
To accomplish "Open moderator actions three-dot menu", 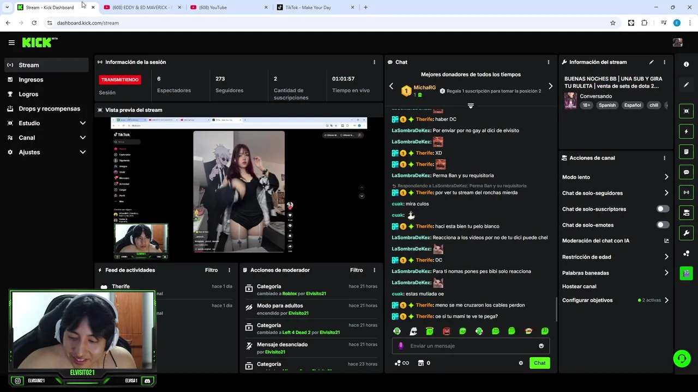I will pyautogui.click(x=374, y=270).
